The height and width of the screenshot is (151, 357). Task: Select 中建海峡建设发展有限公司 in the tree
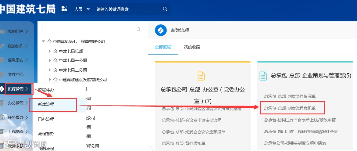[83, 80]
